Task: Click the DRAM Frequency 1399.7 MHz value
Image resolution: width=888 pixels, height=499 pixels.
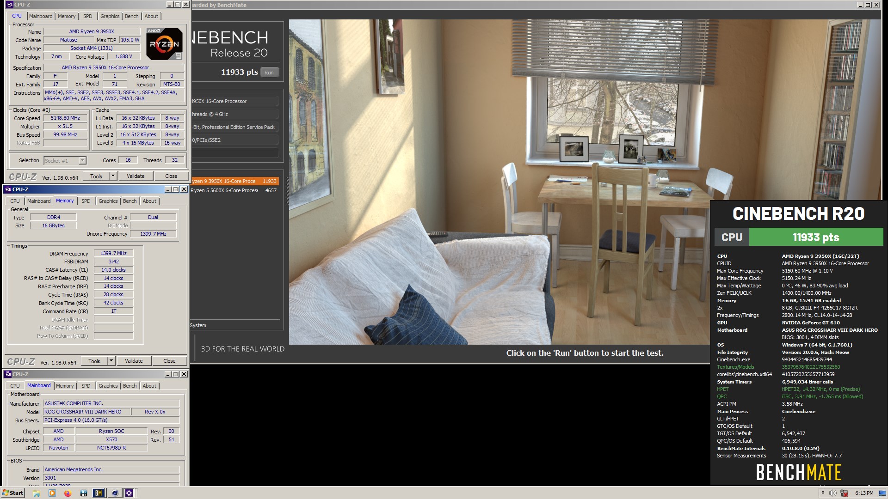Action: tap(114, 254)
